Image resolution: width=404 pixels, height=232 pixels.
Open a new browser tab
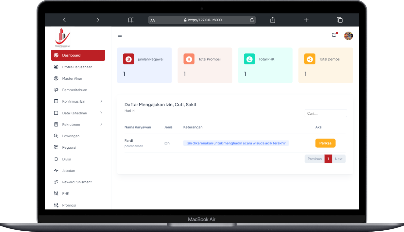coord(306,20)
